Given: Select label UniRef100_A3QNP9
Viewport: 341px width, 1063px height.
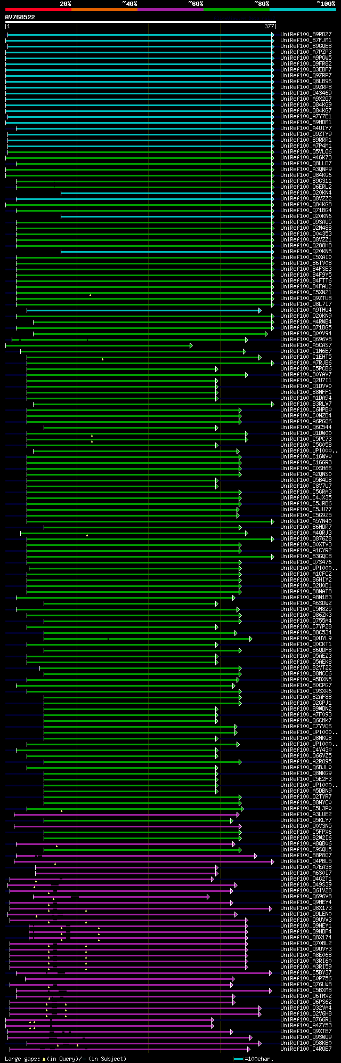Looking at the screenshot, I should tap(306, 170).
